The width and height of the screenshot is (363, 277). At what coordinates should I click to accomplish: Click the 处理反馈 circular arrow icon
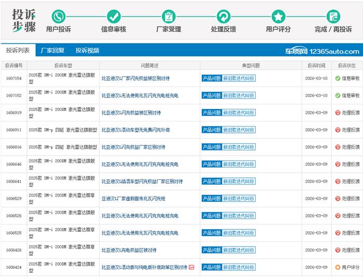[x=224, y=16]
